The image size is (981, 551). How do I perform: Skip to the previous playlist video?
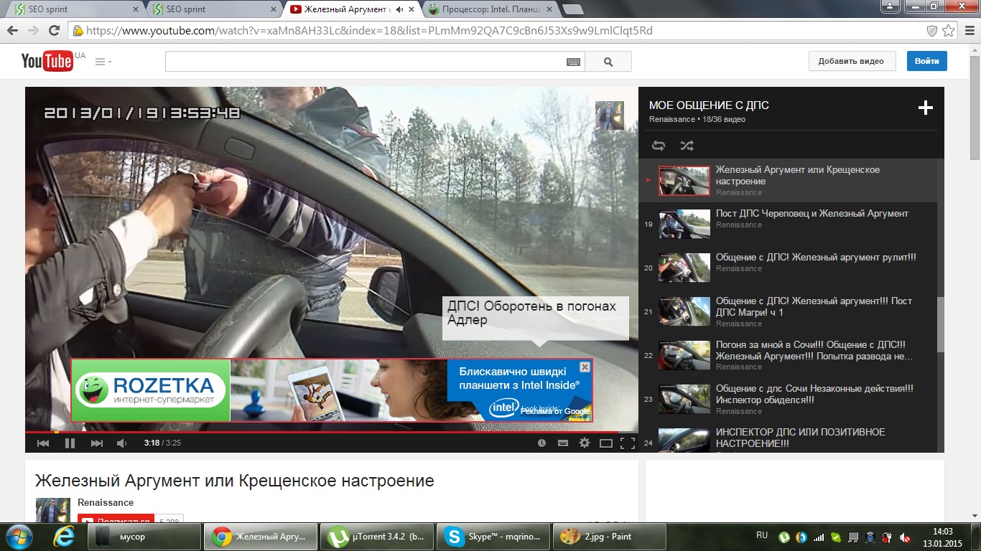coord(43,443)
